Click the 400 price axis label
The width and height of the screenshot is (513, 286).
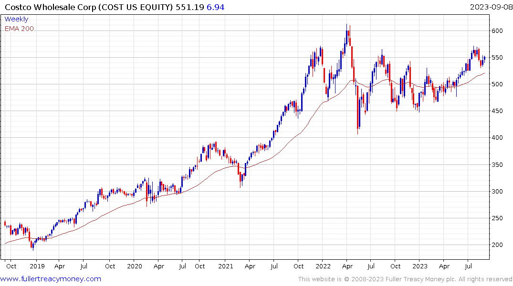[497, 138]
